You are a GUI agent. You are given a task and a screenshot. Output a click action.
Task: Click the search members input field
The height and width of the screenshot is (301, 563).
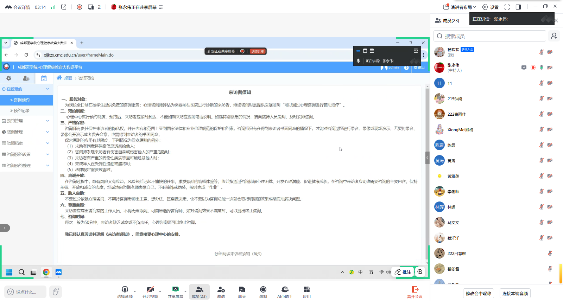click(489, 36)
